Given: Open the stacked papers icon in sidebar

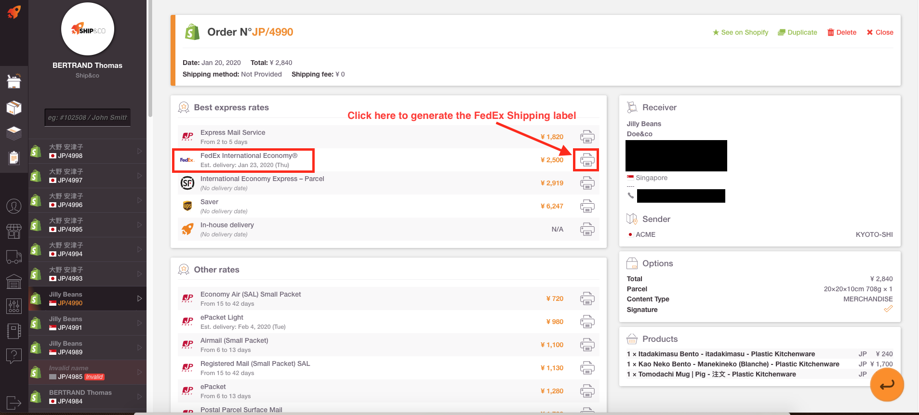Looking at the screenshot, I should click(x=14, y=132).
